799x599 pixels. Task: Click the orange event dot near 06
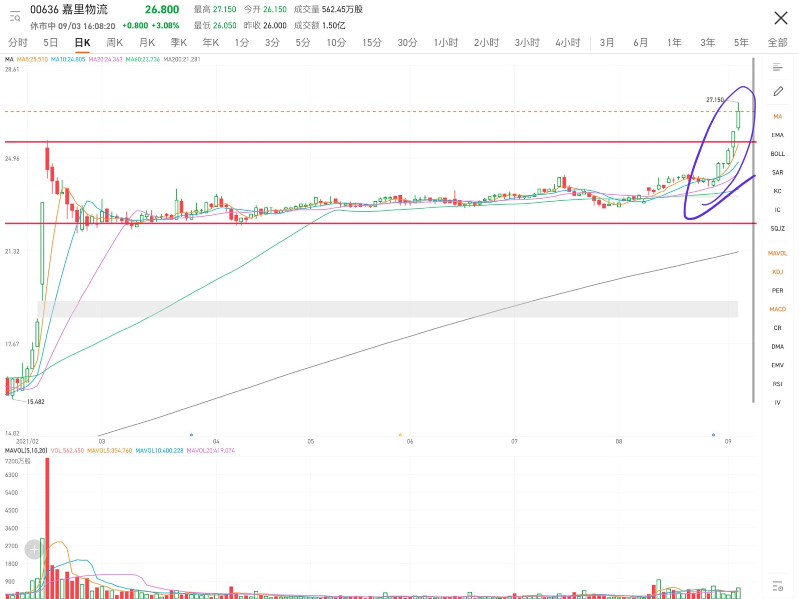click(400, 435)
